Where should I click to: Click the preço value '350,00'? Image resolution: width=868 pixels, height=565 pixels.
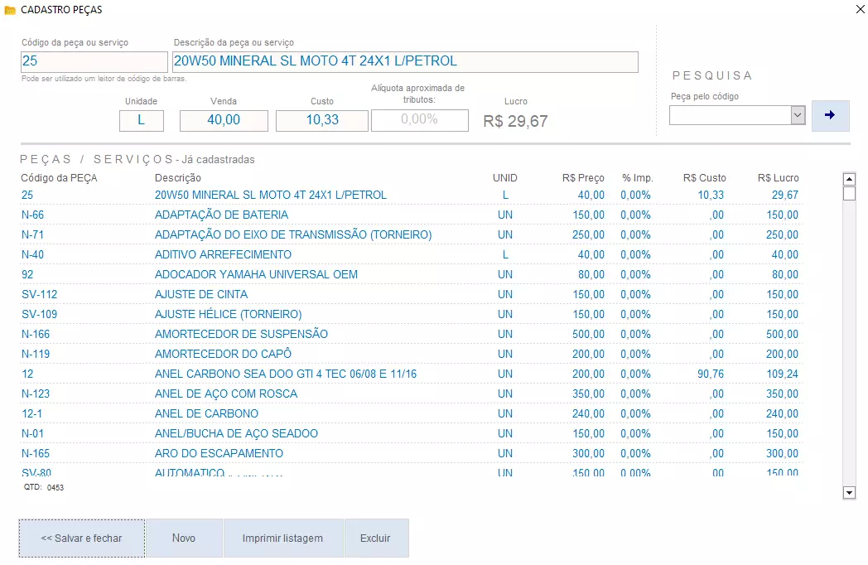tap(588, 394)
